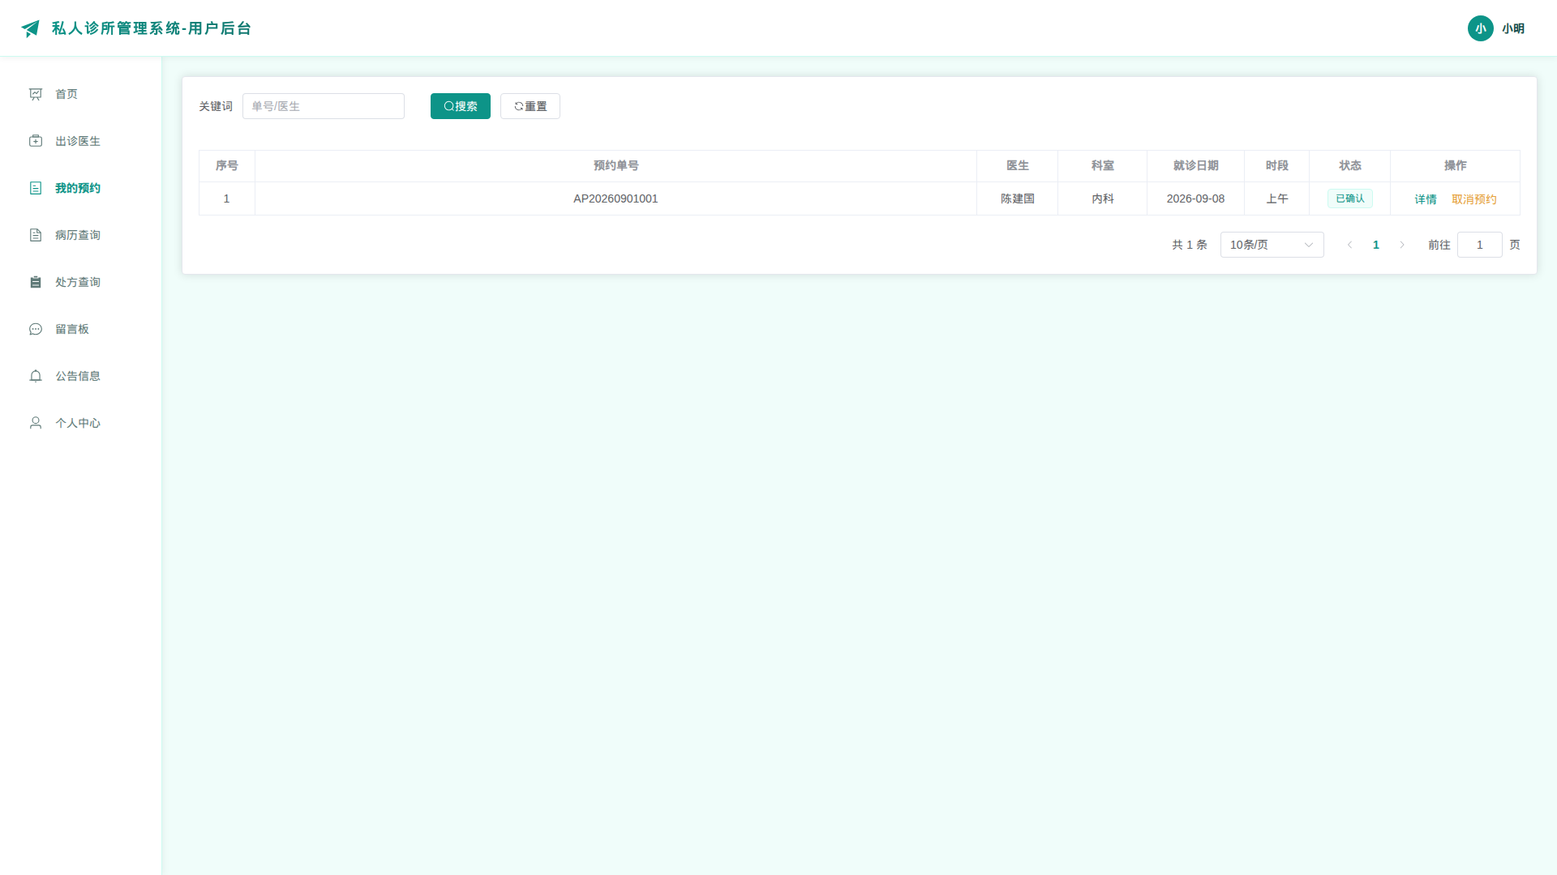
Task: Click the 我的预约 sidebar icon
Action: pos(36,188)
